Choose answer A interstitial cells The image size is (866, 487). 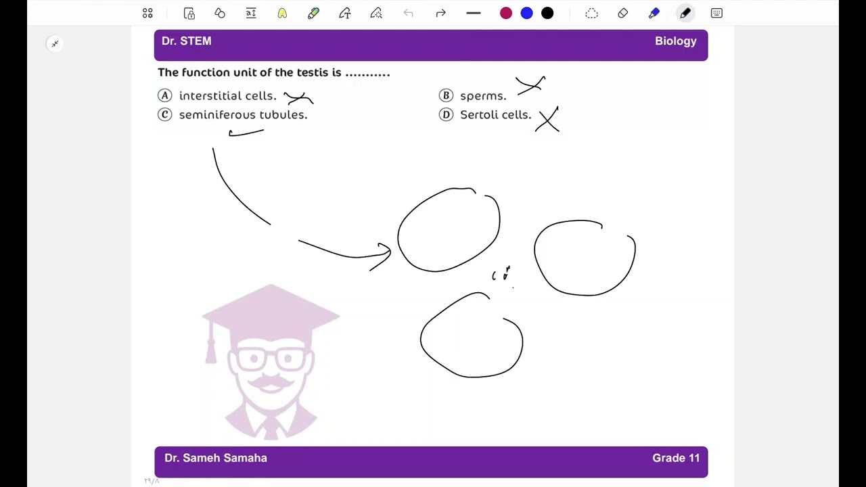(217, 95)
